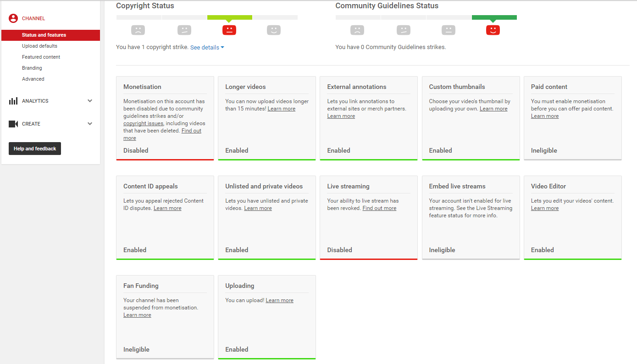Screen dimensions: 637x364
Task: Click the grey smiley face under Copyright Status
Action: click(x=274, y=30)
